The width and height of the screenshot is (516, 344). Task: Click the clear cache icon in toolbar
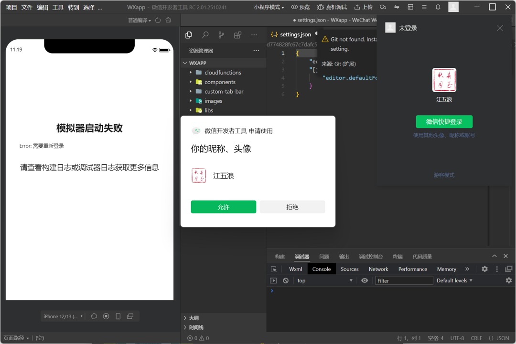168,21
